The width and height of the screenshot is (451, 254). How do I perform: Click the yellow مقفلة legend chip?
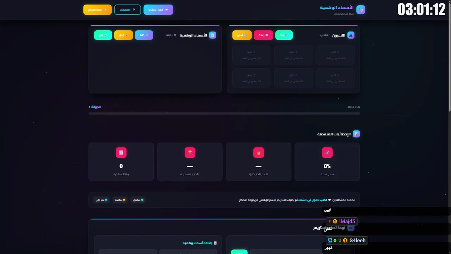120,200
